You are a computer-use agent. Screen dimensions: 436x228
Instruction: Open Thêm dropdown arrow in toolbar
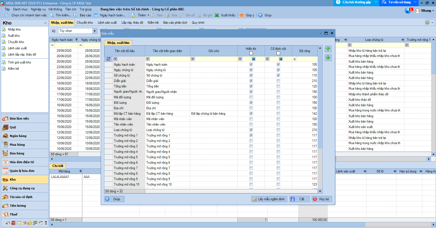pos(149,15)
